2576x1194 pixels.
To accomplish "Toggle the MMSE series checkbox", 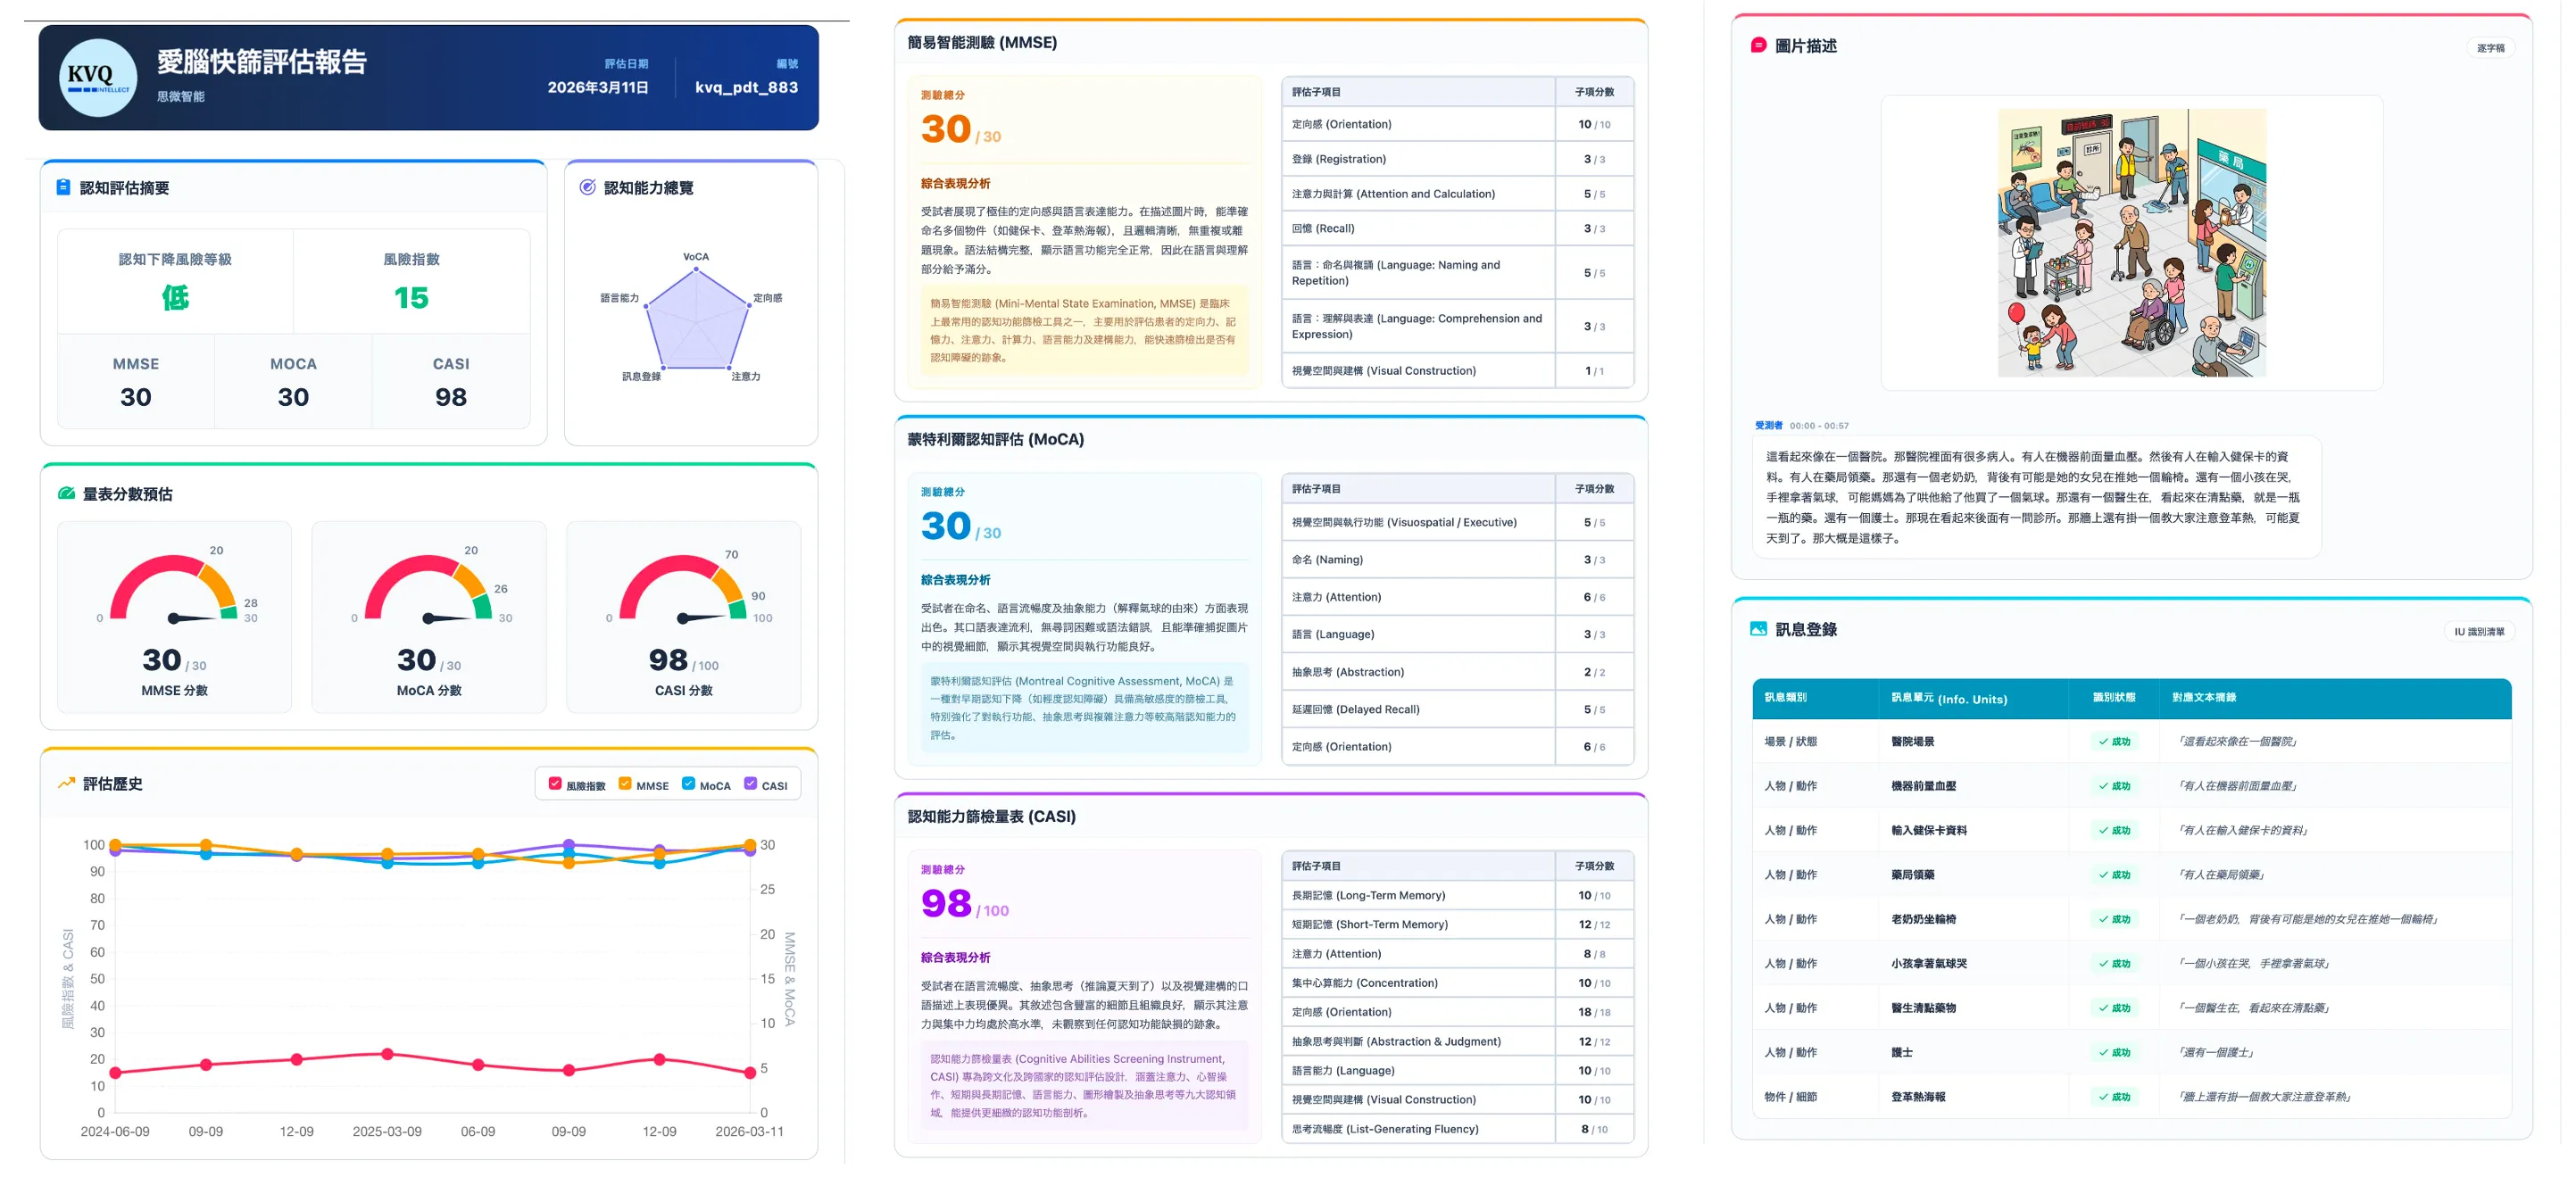I will click(x=625, y=784).
